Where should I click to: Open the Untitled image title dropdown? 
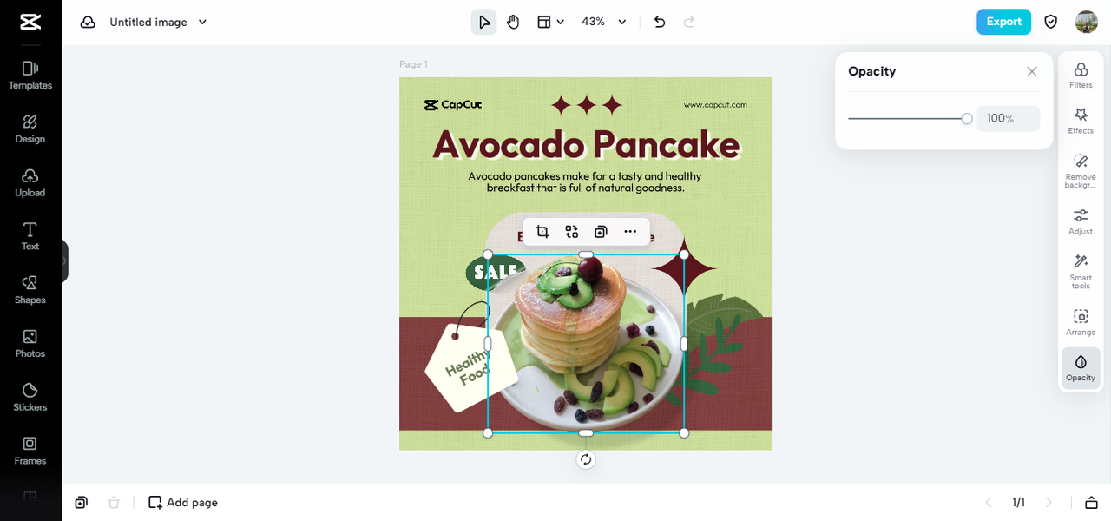[158, 22]
